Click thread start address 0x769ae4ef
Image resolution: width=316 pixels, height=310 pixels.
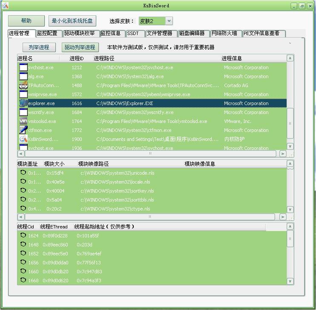[x=89, y=253]
